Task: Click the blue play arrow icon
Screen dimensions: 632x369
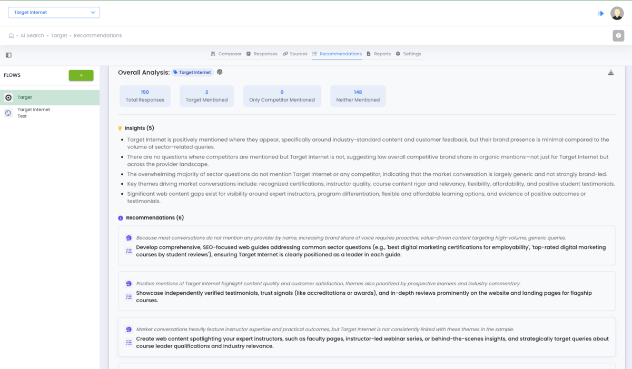Action: tap(601, 13)
